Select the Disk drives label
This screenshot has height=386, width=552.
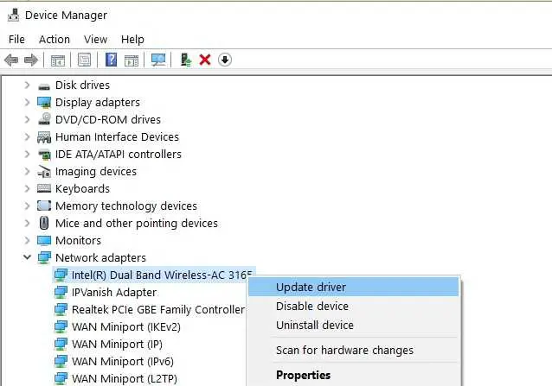coord(82,85)
